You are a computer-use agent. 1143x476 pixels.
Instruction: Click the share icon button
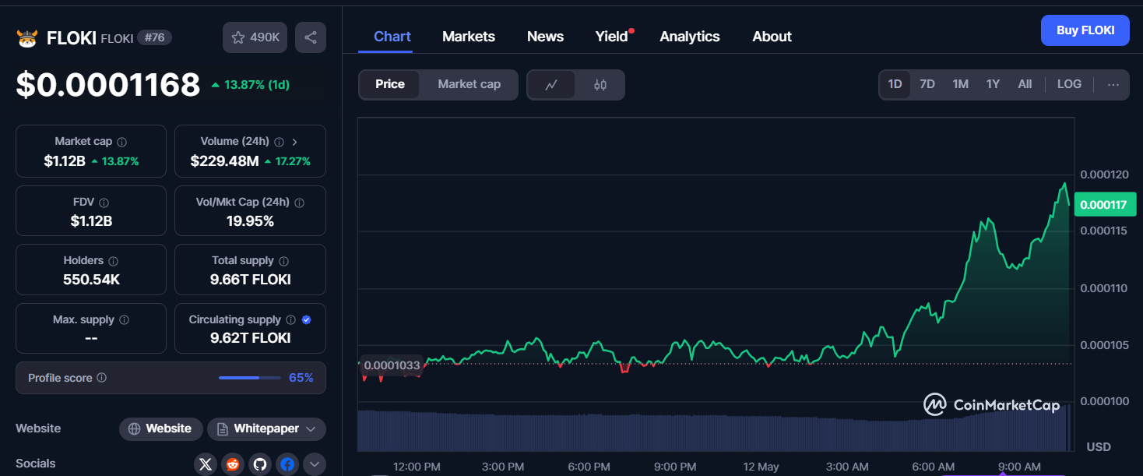[x=311, y=37]
